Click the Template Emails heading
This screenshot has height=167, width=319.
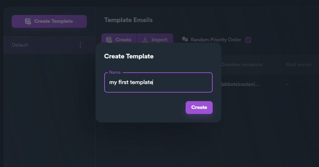[x=128, y=20]
